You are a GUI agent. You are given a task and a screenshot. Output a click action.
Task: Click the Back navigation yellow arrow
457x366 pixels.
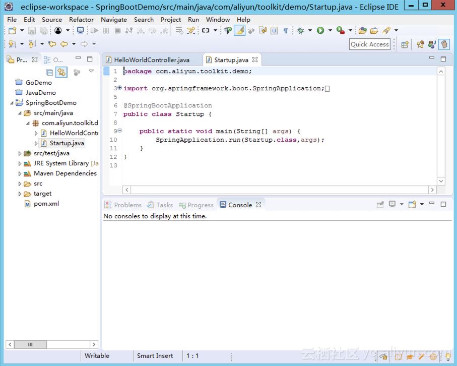pos(64,44)
